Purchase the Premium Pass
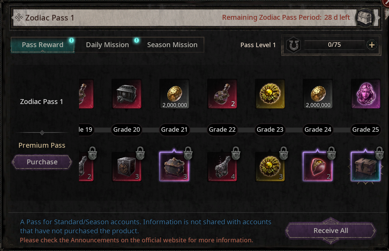389x251 pixels. 42,162
